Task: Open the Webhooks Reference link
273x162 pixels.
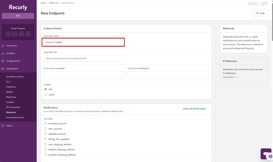Action: (x=112, y=111)
